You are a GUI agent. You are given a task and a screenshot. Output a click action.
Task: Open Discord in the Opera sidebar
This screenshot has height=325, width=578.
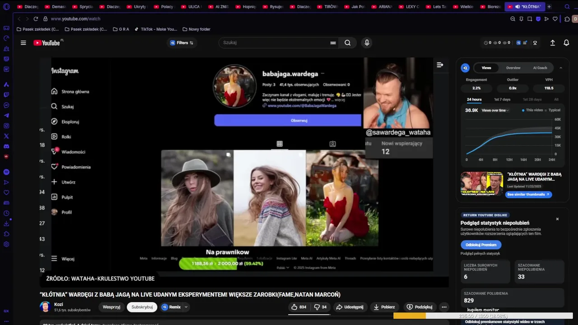pos(6,146)
